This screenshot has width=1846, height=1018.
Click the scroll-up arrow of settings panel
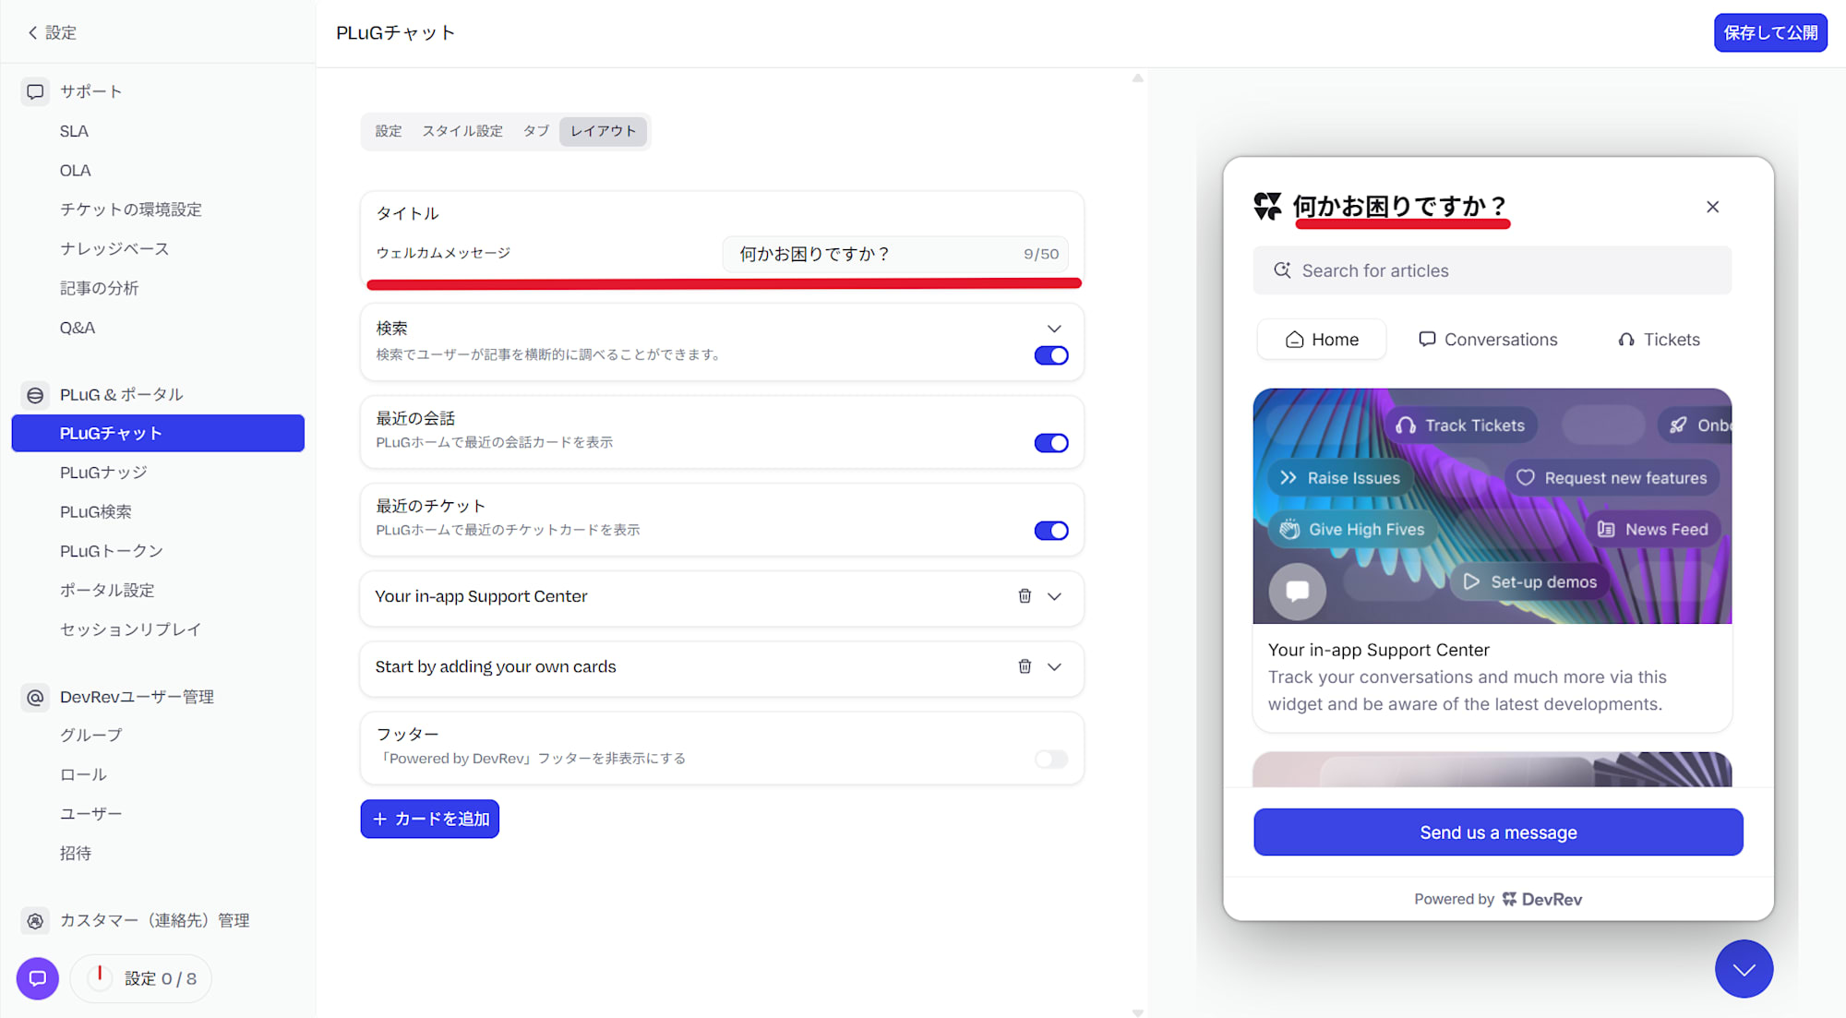pos(1137,78)
